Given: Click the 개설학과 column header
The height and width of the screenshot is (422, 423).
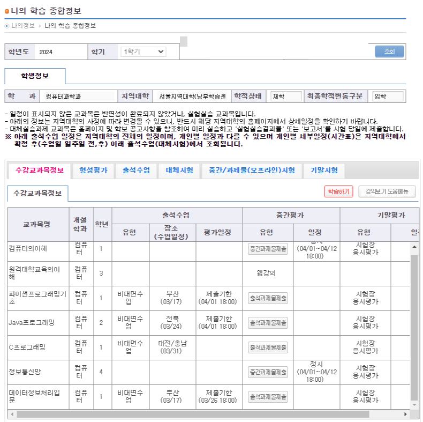Looking at the screenshot, I should tap(80, 224).
